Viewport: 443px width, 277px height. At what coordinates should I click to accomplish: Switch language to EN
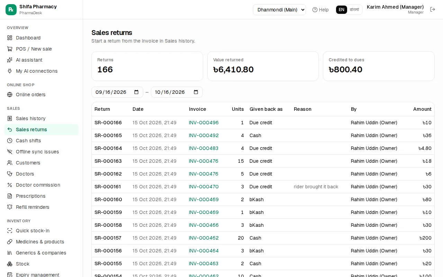tap(342, 10)
